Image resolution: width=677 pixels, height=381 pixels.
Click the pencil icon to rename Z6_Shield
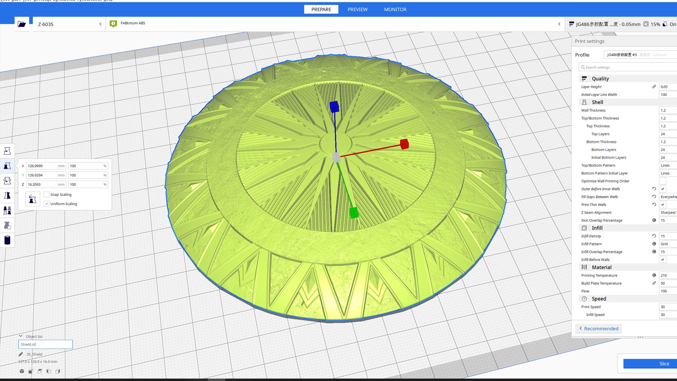(x=21, y=354)
